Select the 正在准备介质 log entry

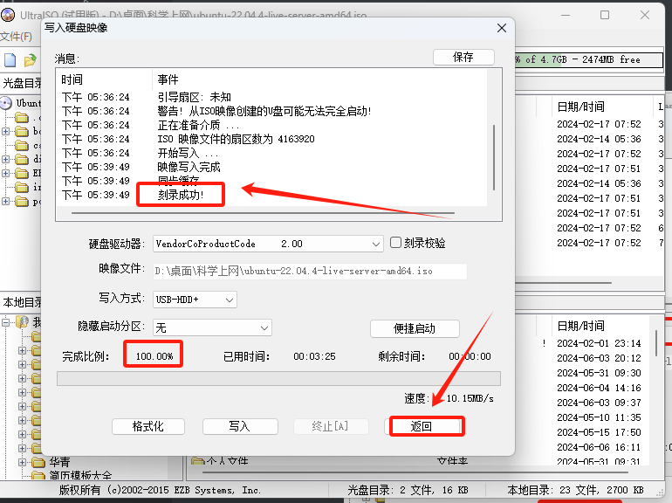tap(198, 125)
